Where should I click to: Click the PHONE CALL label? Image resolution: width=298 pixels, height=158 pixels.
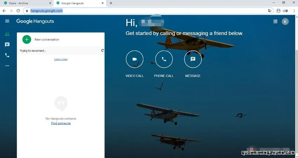tap(164, 76)
